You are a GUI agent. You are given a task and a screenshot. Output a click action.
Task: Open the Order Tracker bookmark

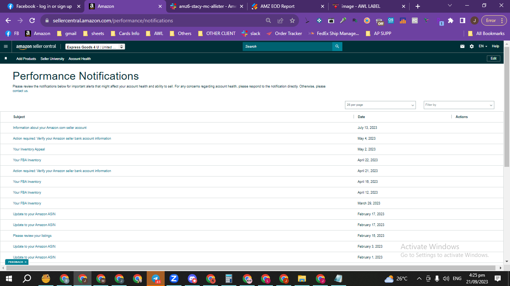(284, 34)
